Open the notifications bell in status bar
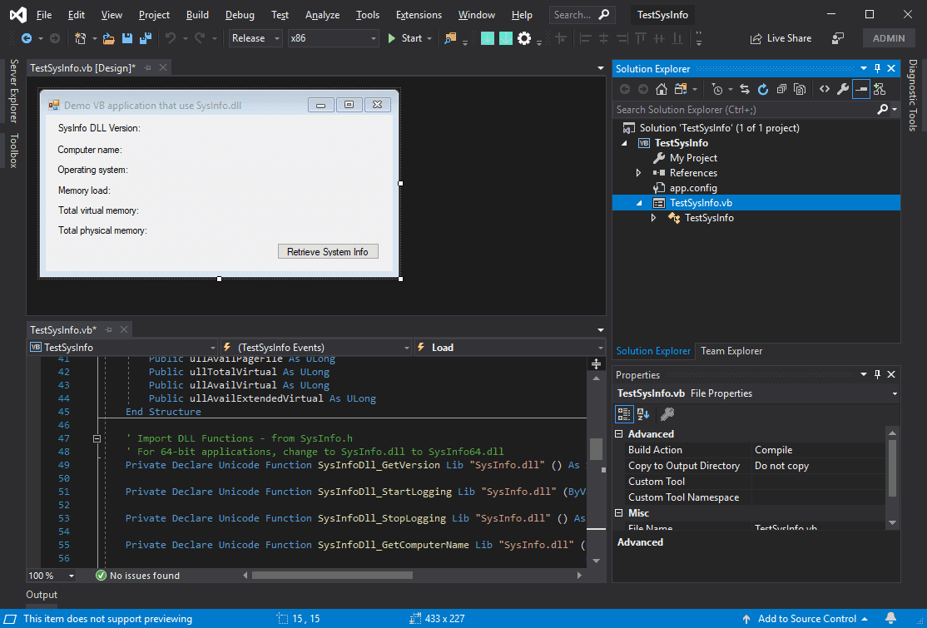 (891, 618)
